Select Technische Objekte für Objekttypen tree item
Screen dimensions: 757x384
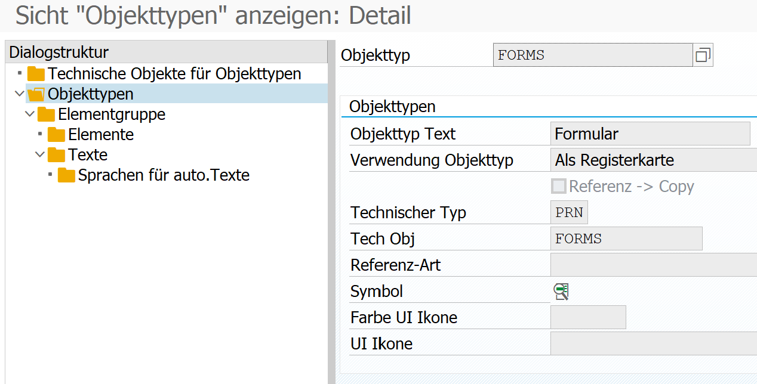pos(174,74)
